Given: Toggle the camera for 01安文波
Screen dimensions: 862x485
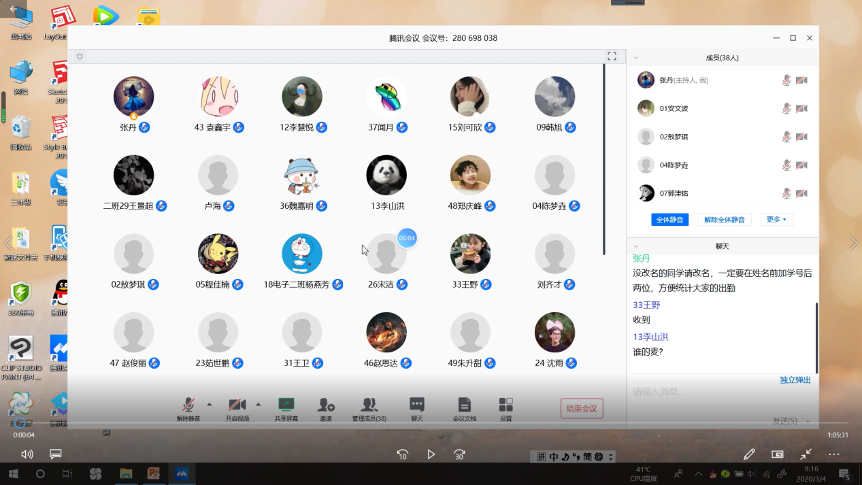Looking at the screenshot, I should pyautogui.click(x=801, y=109).
